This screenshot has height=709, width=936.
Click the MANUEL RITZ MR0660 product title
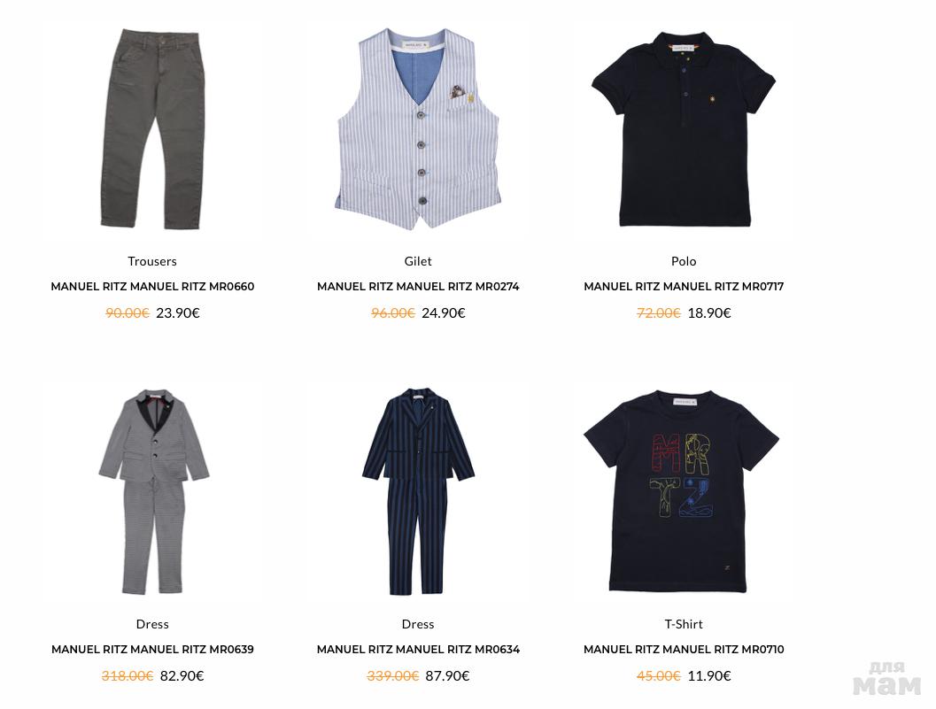[x=152, y=287]
